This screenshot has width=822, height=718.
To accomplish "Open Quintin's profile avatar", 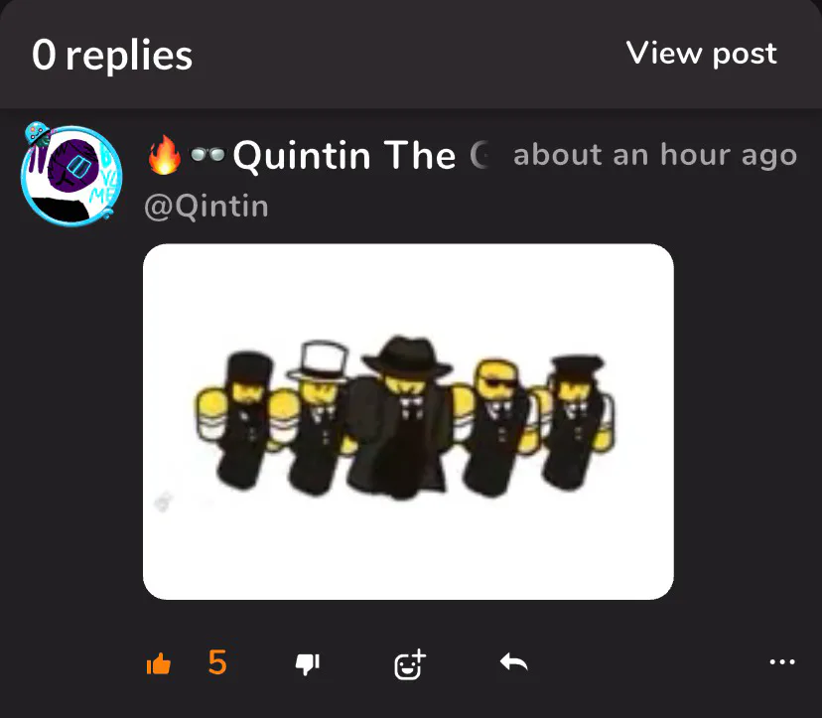I will pyautogui.click(x=71, y=176).
